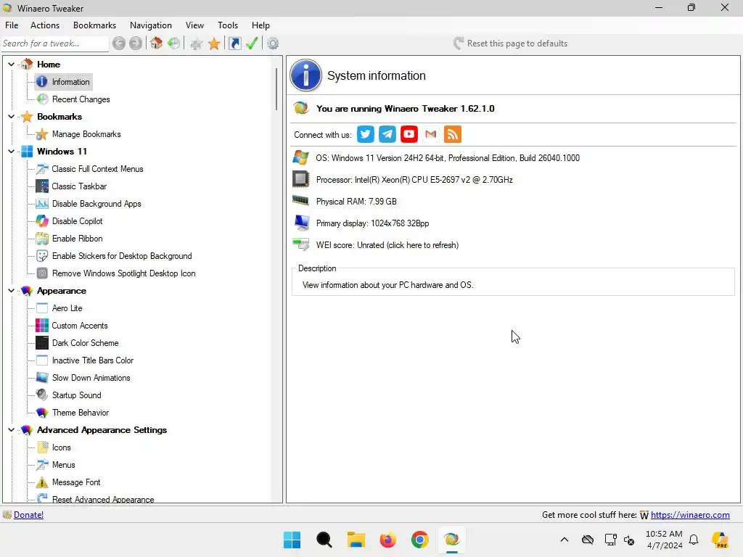Go forward with the toolbar forward arrow
This screenshot has width=743, height=557.
pyautogui.click(x=136, y=44)
